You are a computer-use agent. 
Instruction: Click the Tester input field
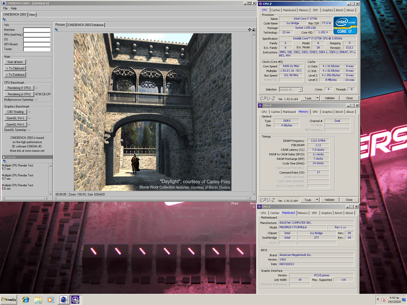point(37,49)
